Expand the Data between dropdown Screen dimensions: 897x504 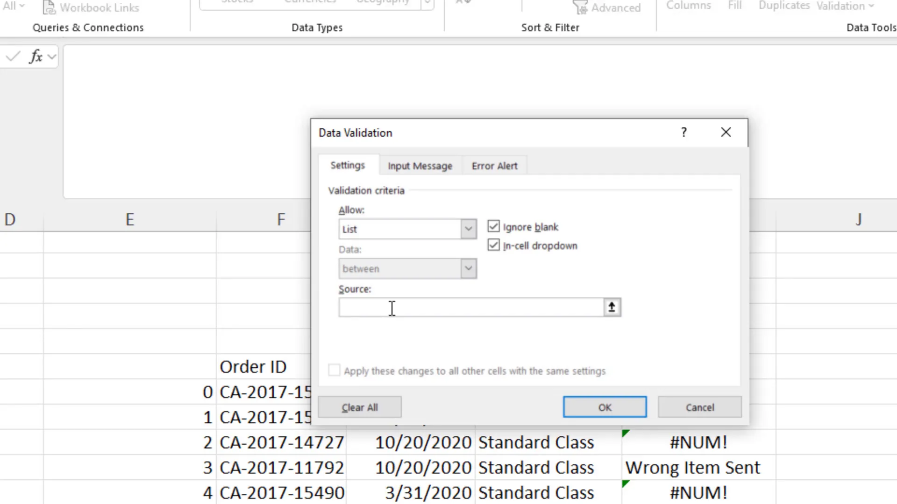tap(468, 268)
